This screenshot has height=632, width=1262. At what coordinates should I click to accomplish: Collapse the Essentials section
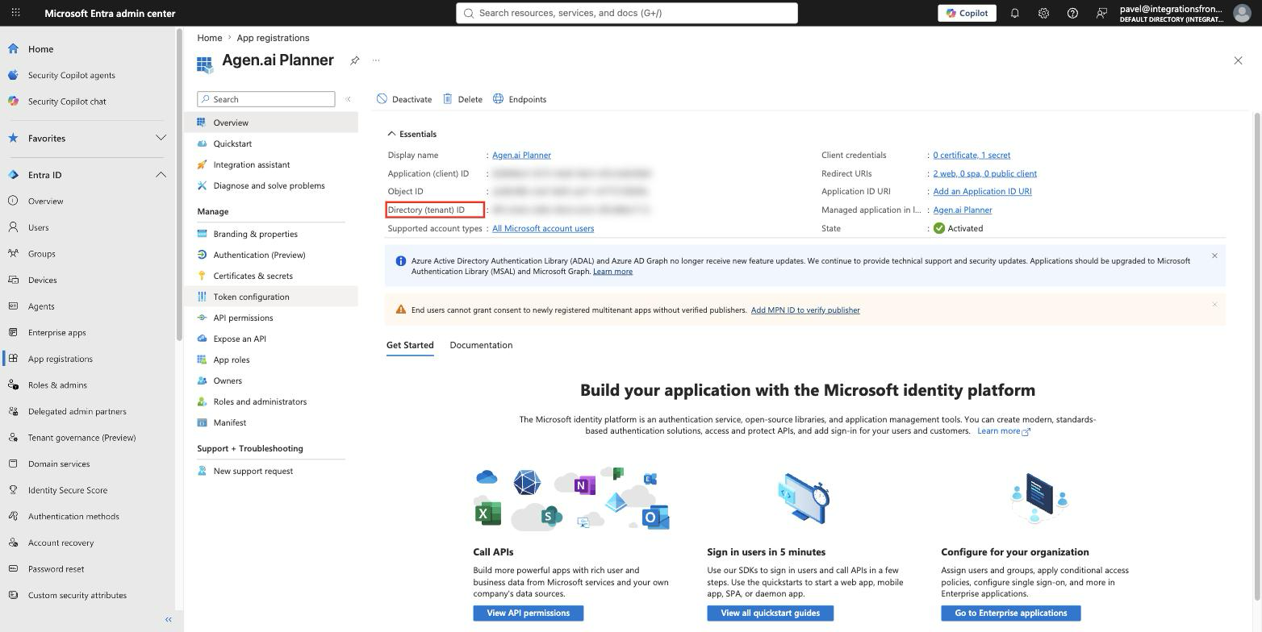[x=412, y=134]
